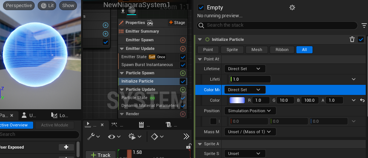The image size is (368, 158).
Task: Collapse the Sprite Attributes section
Action: click(x=200, y=144)
